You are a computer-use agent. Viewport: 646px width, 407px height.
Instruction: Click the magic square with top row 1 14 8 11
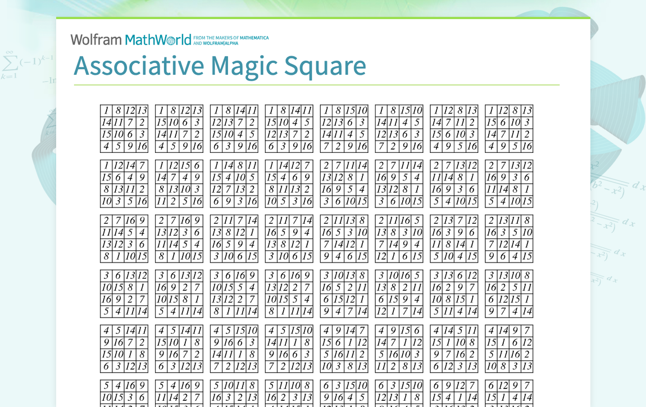(234, 183)
